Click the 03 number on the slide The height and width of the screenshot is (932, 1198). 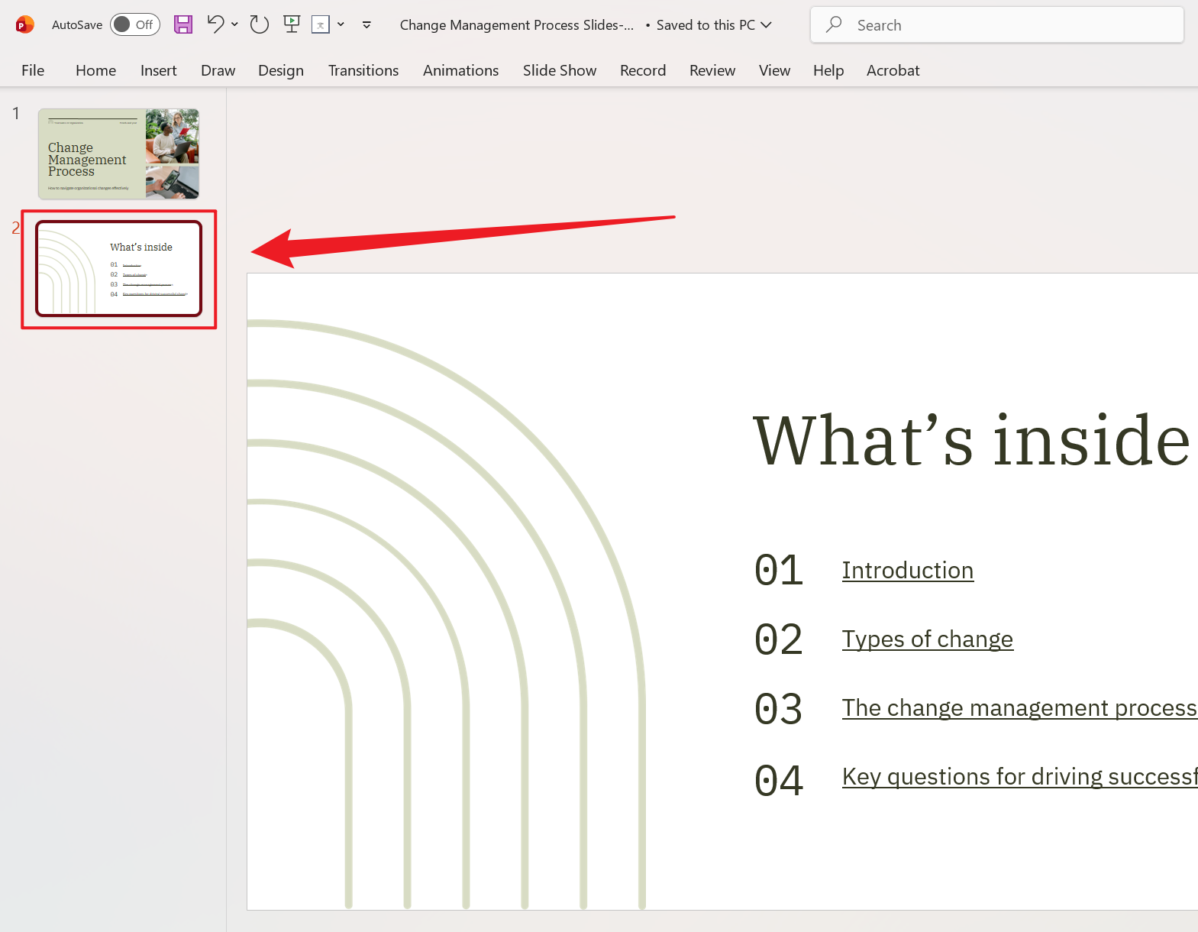point(779,709)
